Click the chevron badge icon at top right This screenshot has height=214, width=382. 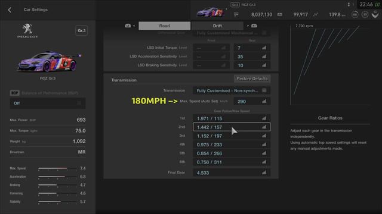tap(375, 14)
